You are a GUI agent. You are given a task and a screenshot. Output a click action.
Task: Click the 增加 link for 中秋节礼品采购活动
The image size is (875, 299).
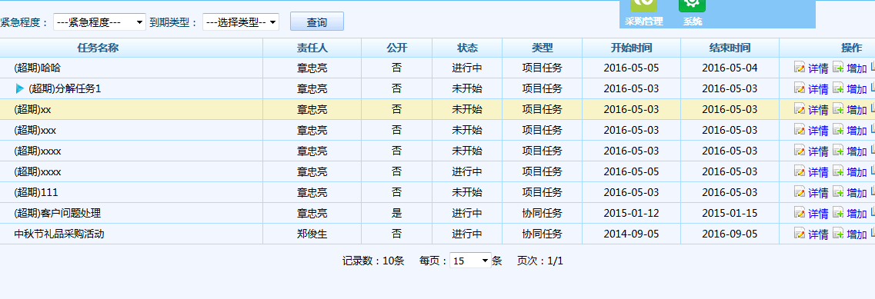[x=857, y=234]
